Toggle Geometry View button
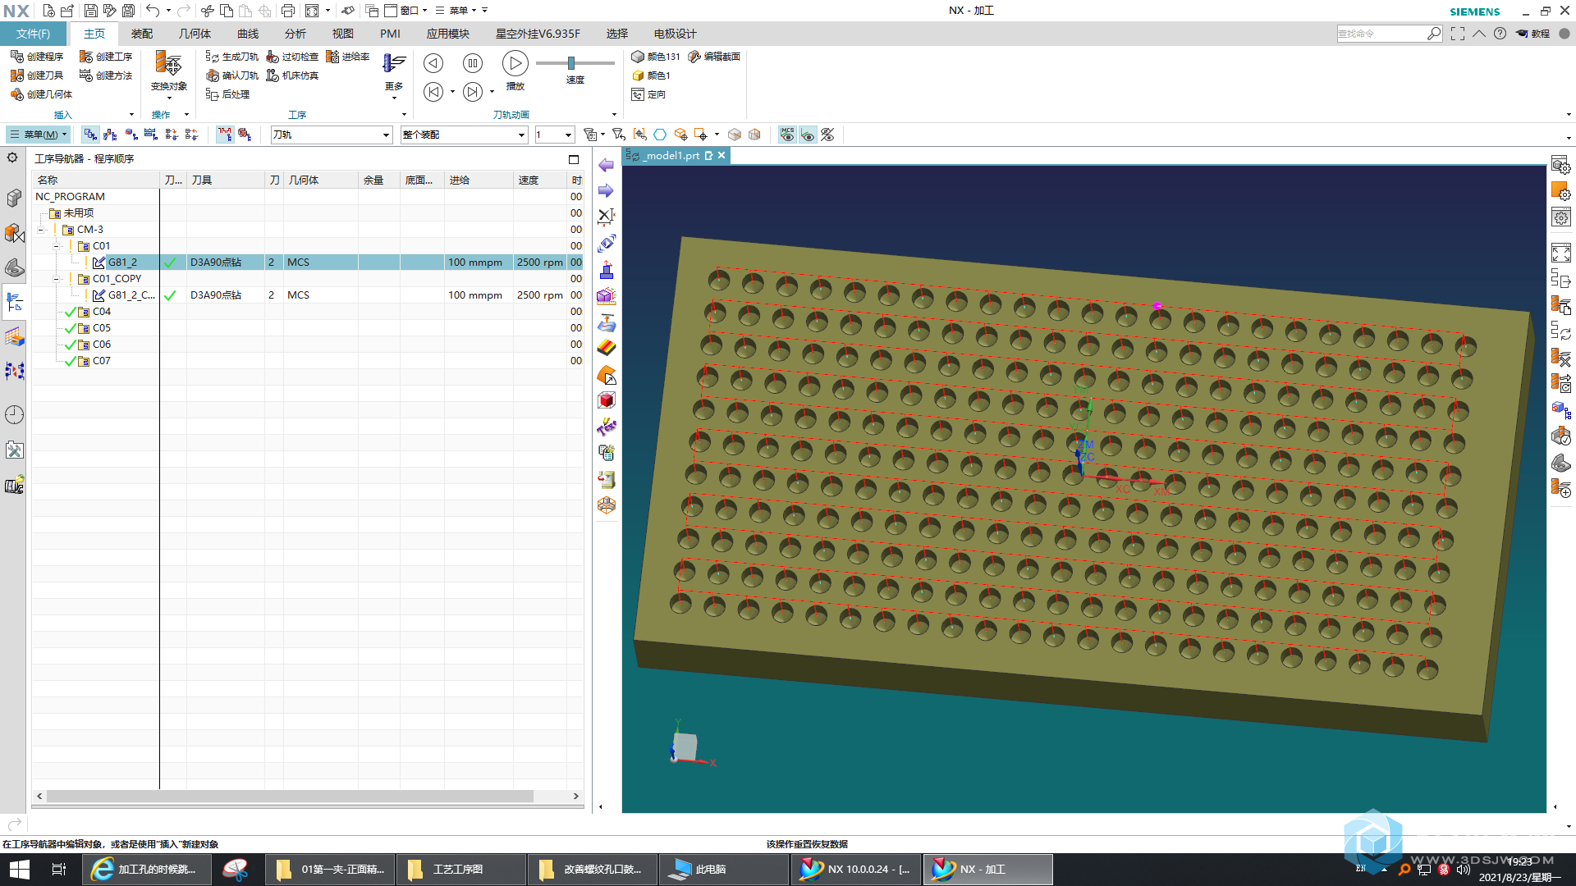This screenshot has height=886, width=1576. click(131, 135)
